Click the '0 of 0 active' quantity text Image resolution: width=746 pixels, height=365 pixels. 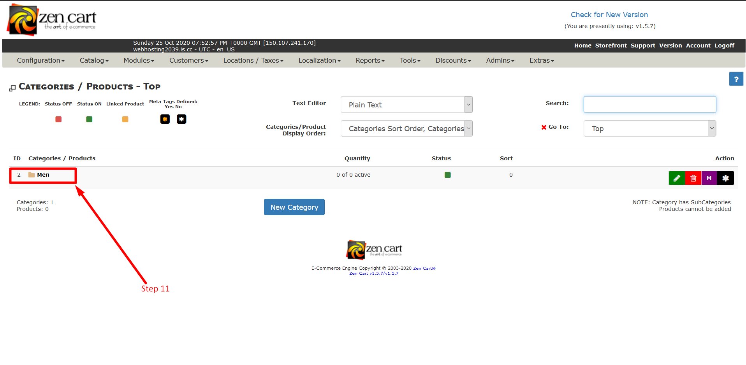pos(353,175)
